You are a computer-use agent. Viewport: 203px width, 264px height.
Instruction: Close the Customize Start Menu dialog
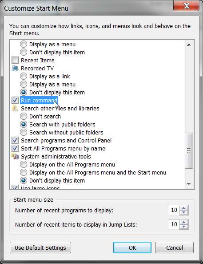[x=187, y=6]
